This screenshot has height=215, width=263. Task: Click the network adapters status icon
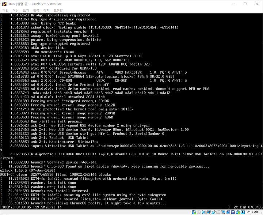tap(209, 212)
